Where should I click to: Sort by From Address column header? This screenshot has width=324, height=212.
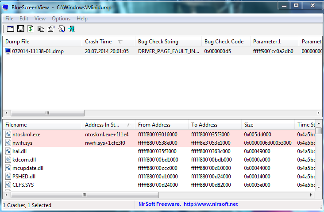click(x=162, y=125)
